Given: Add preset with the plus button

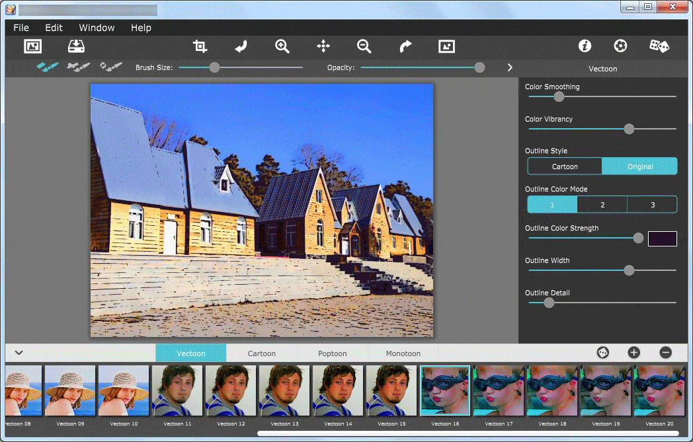Looking at the screenshot, I should point(633,353).
